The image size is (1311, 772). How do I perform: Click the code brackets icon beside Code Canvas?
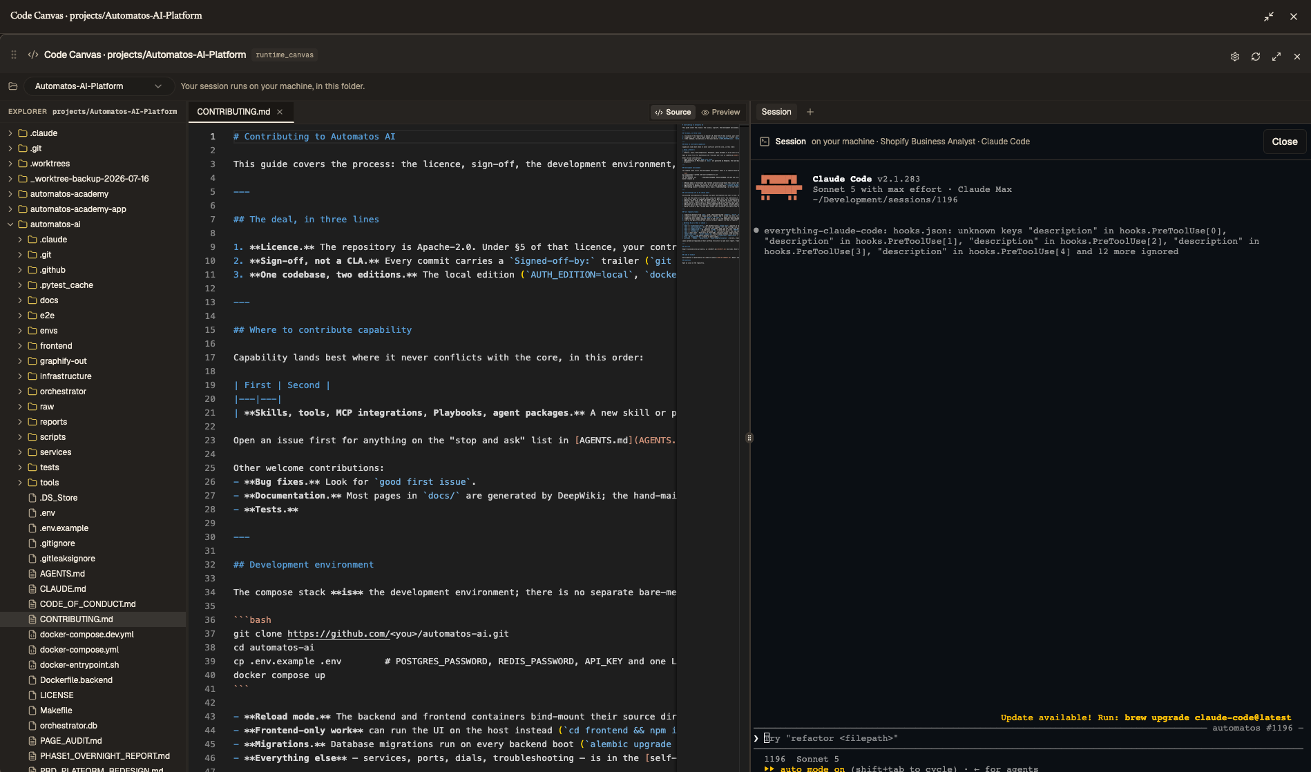(x=33, y=55)
